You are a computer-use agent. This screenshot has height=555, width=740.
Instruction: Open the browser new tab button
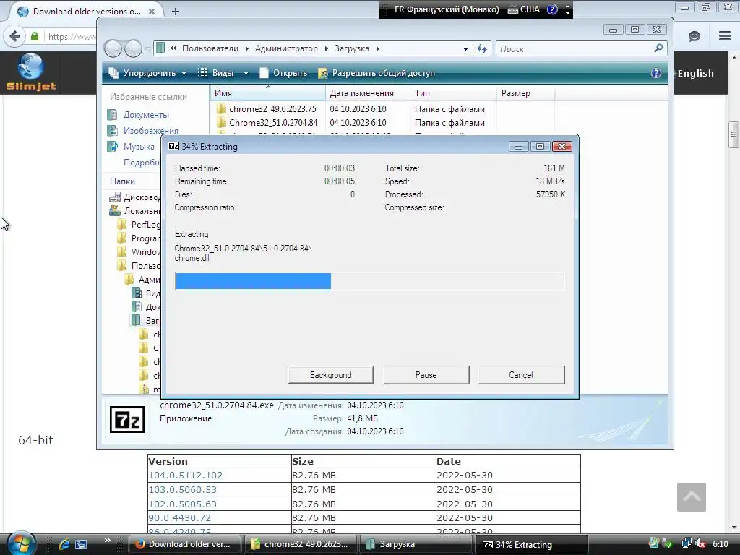pos(176,12)
